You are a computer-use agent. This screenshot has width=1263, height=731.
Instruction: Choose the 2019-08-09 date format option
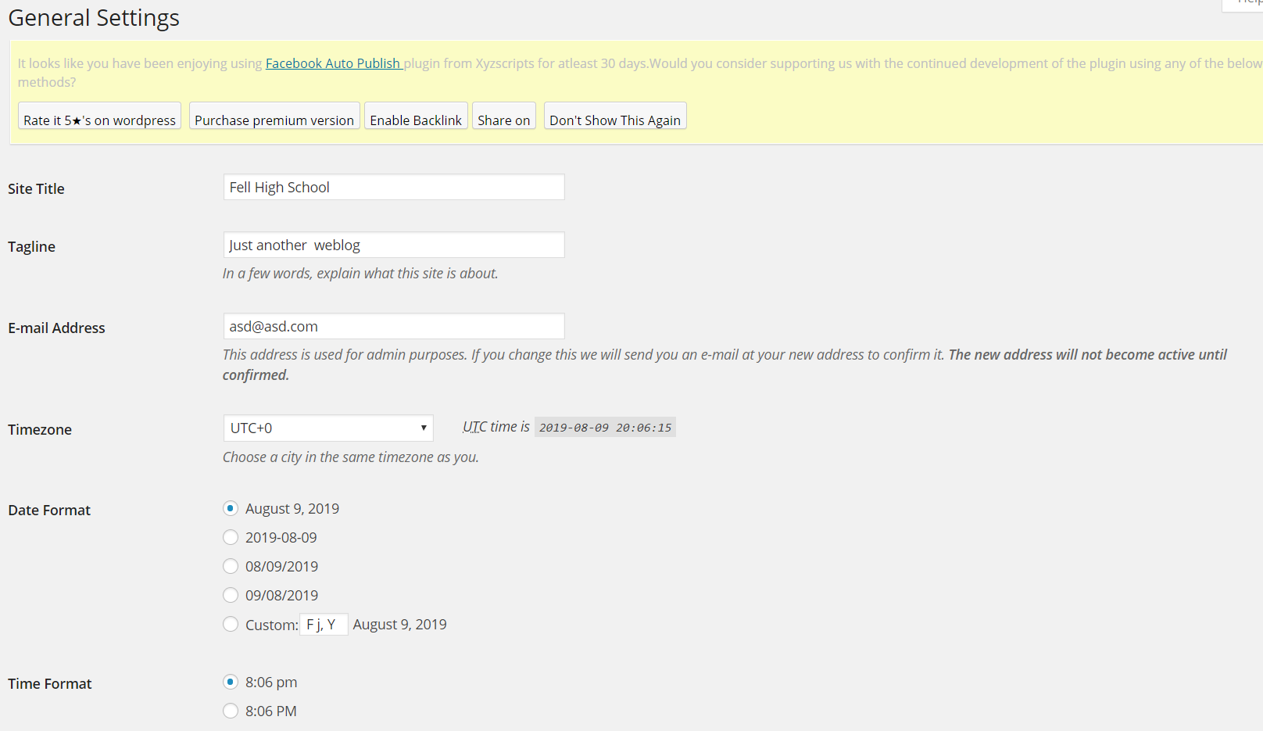(231, 538)
